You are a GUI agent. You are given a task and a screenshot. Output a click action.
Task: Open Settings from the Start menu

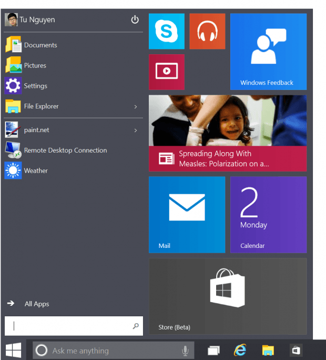point(74,85)
